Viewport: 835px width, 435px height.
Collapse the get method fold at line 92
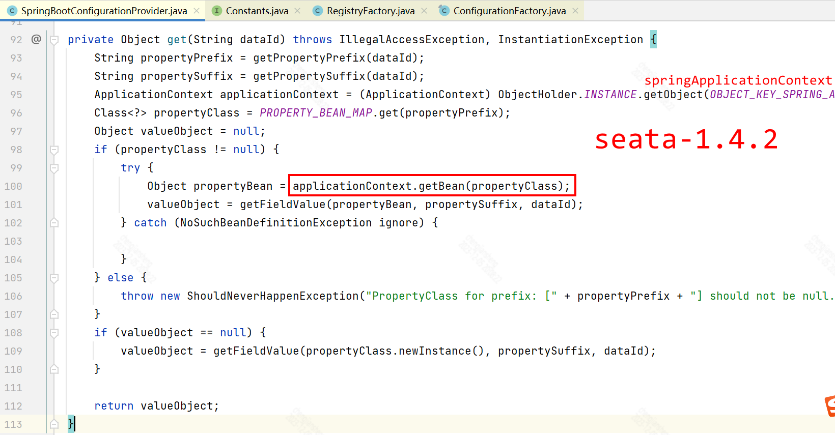54,40
